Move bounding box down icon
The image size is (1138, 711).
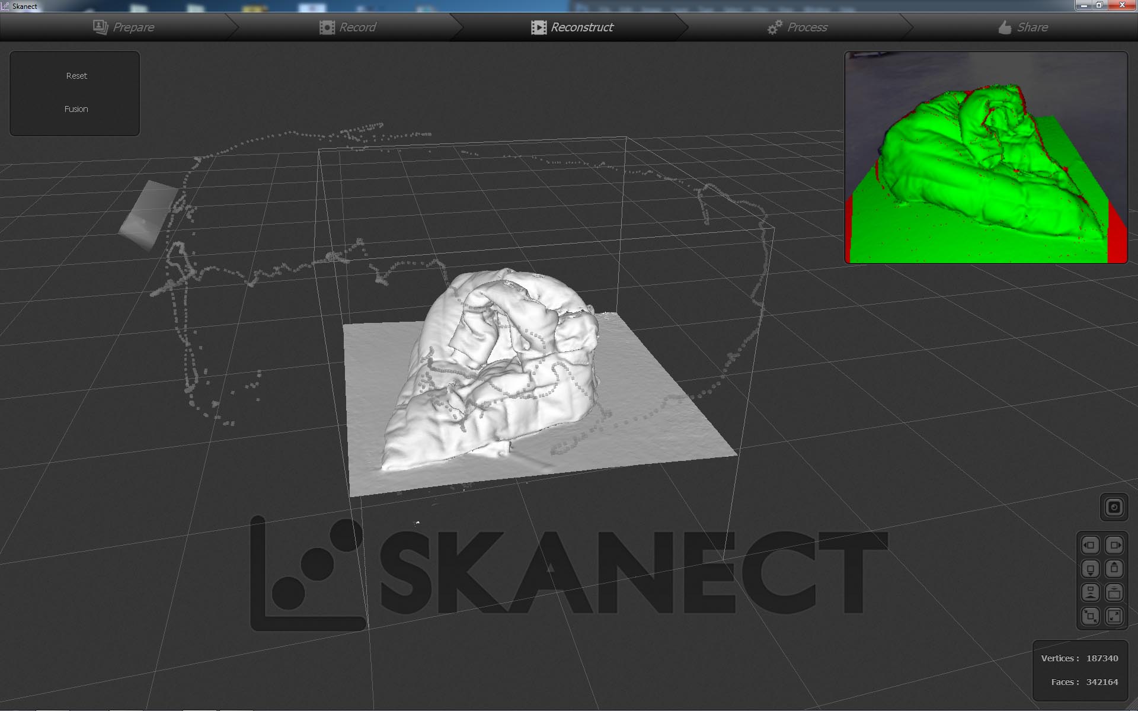(1090, 569)
